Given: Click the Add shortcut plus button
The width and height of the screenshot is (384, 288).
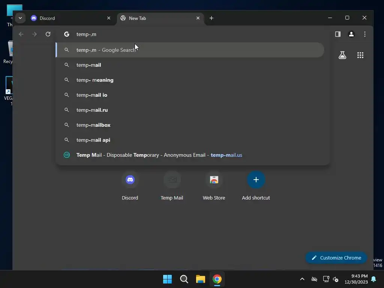Looking at the screenshot, I should pyautogui.click(x=256, y=180).
